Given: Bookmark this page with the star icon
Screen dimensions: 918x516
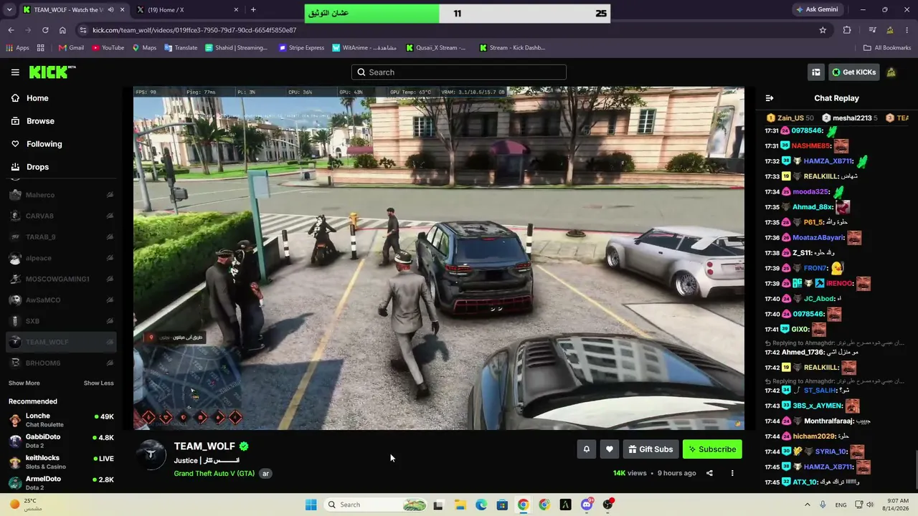Looking at the screenshot, I should (823, 30).
